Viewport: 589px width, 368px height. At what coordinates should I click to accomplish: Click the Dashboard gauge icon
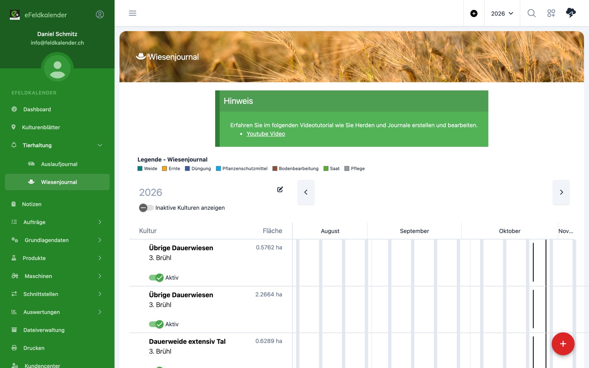pos(14,109)
